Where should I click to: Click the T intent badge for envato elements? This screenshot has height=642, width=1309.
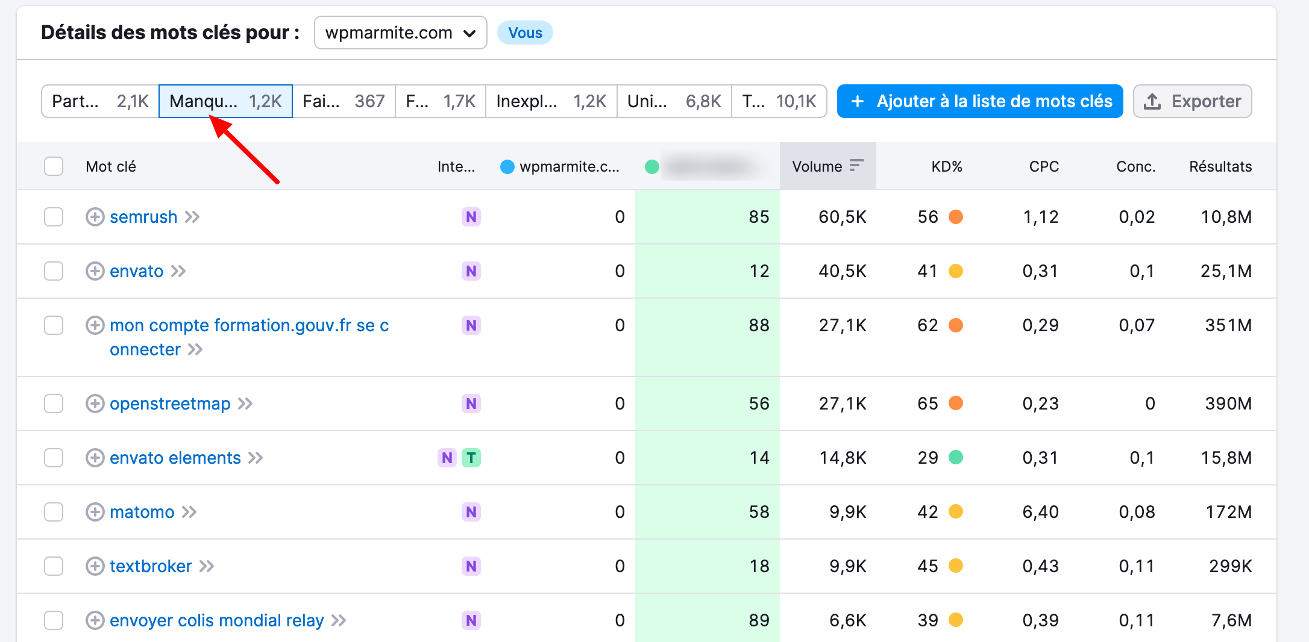tap(471, 458)
